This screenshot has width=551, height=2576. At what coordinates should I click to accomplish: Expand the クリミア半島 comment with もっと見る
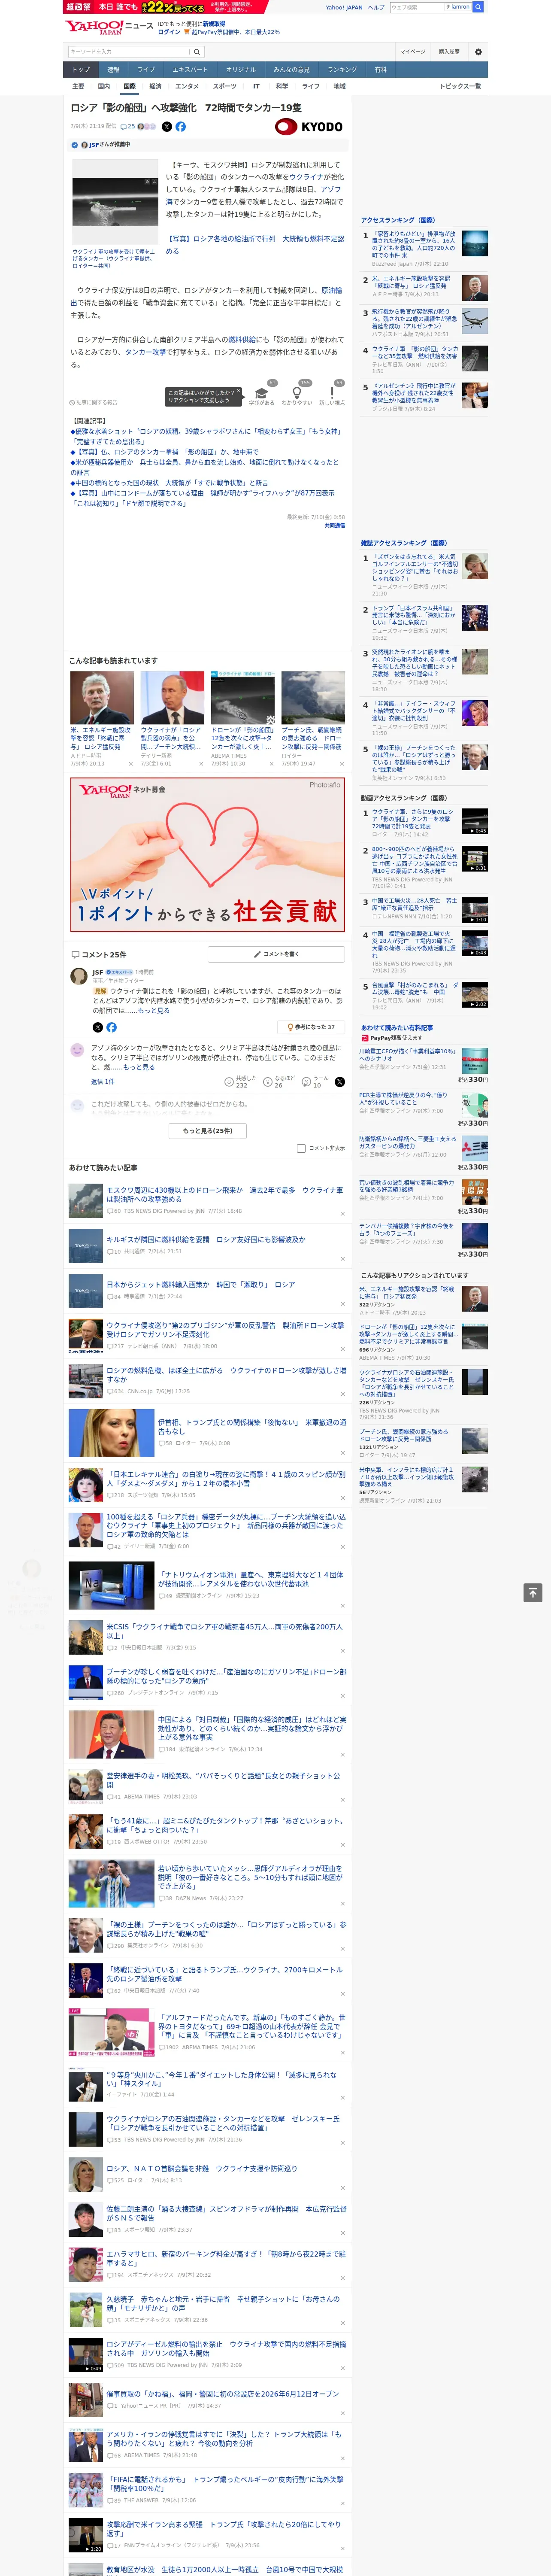point(138,1067)
